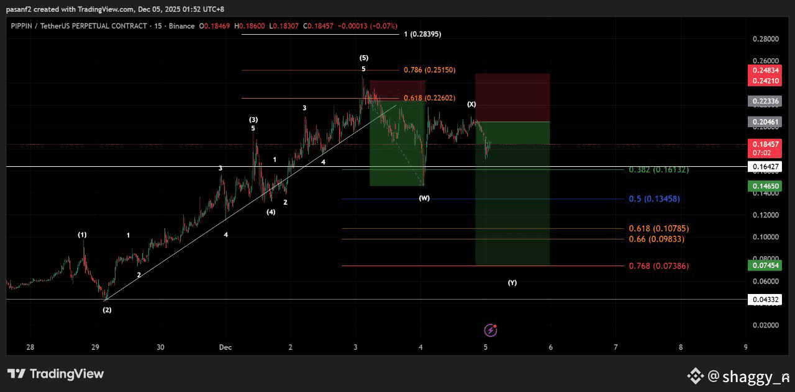Click the 8 date label on time axis
The width and height of the screenshot is (795, 392).
point(681,347)
